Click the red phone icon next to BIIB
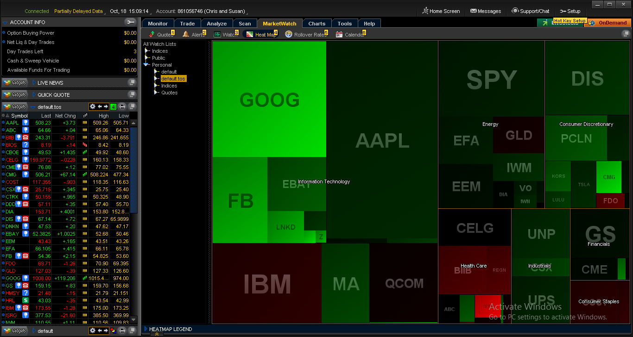Image resolution: width=633 pixels, height=337 pixels. [x=25, y=137]
